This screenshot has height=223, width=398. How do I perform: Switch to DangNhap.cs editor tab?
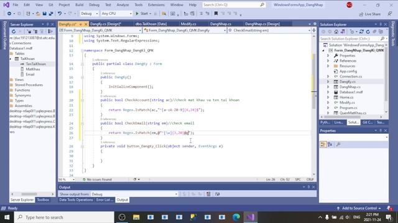point(221,24)
